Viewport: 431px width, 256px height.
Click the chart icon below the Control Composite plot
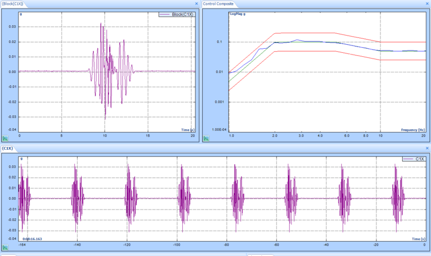coord(206,138)
